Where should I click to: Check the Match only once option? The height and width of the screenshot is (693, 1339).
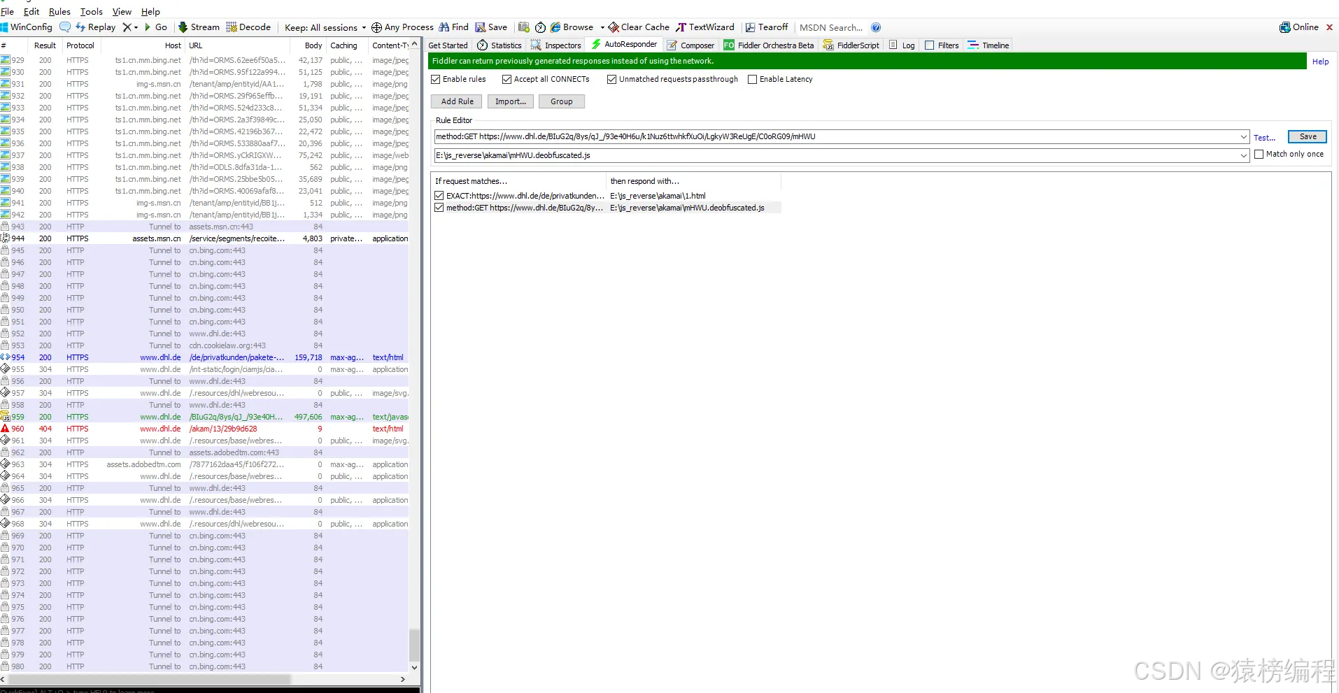click(x=1259, y=154)
